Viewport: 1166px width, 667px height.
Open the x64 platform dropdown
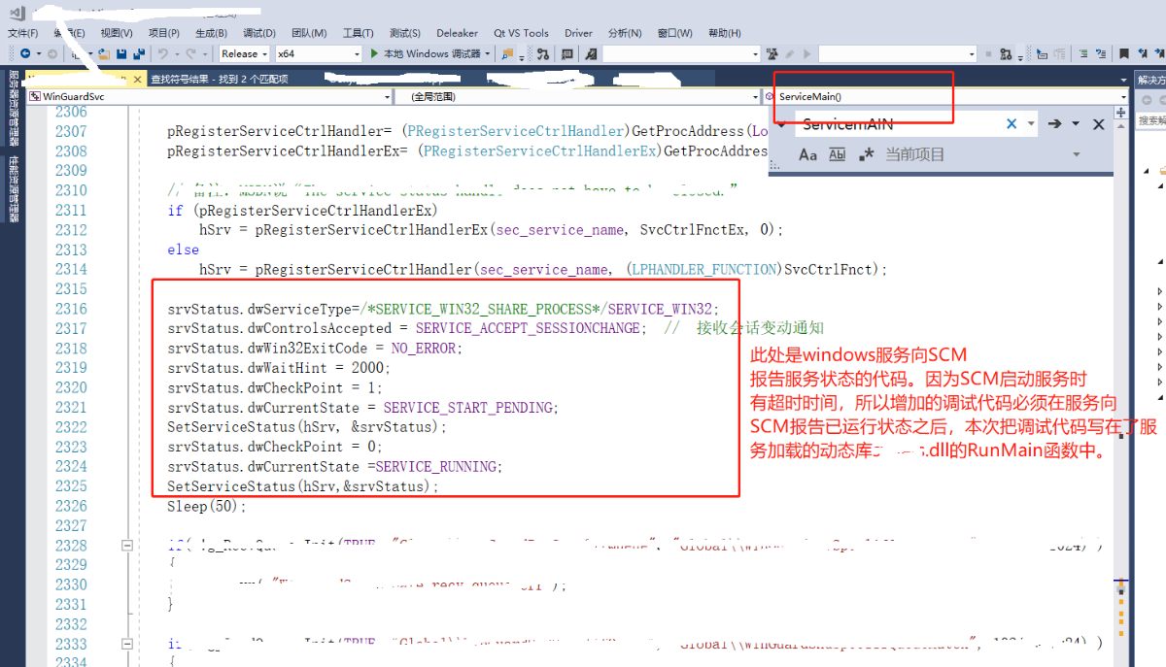318,53
